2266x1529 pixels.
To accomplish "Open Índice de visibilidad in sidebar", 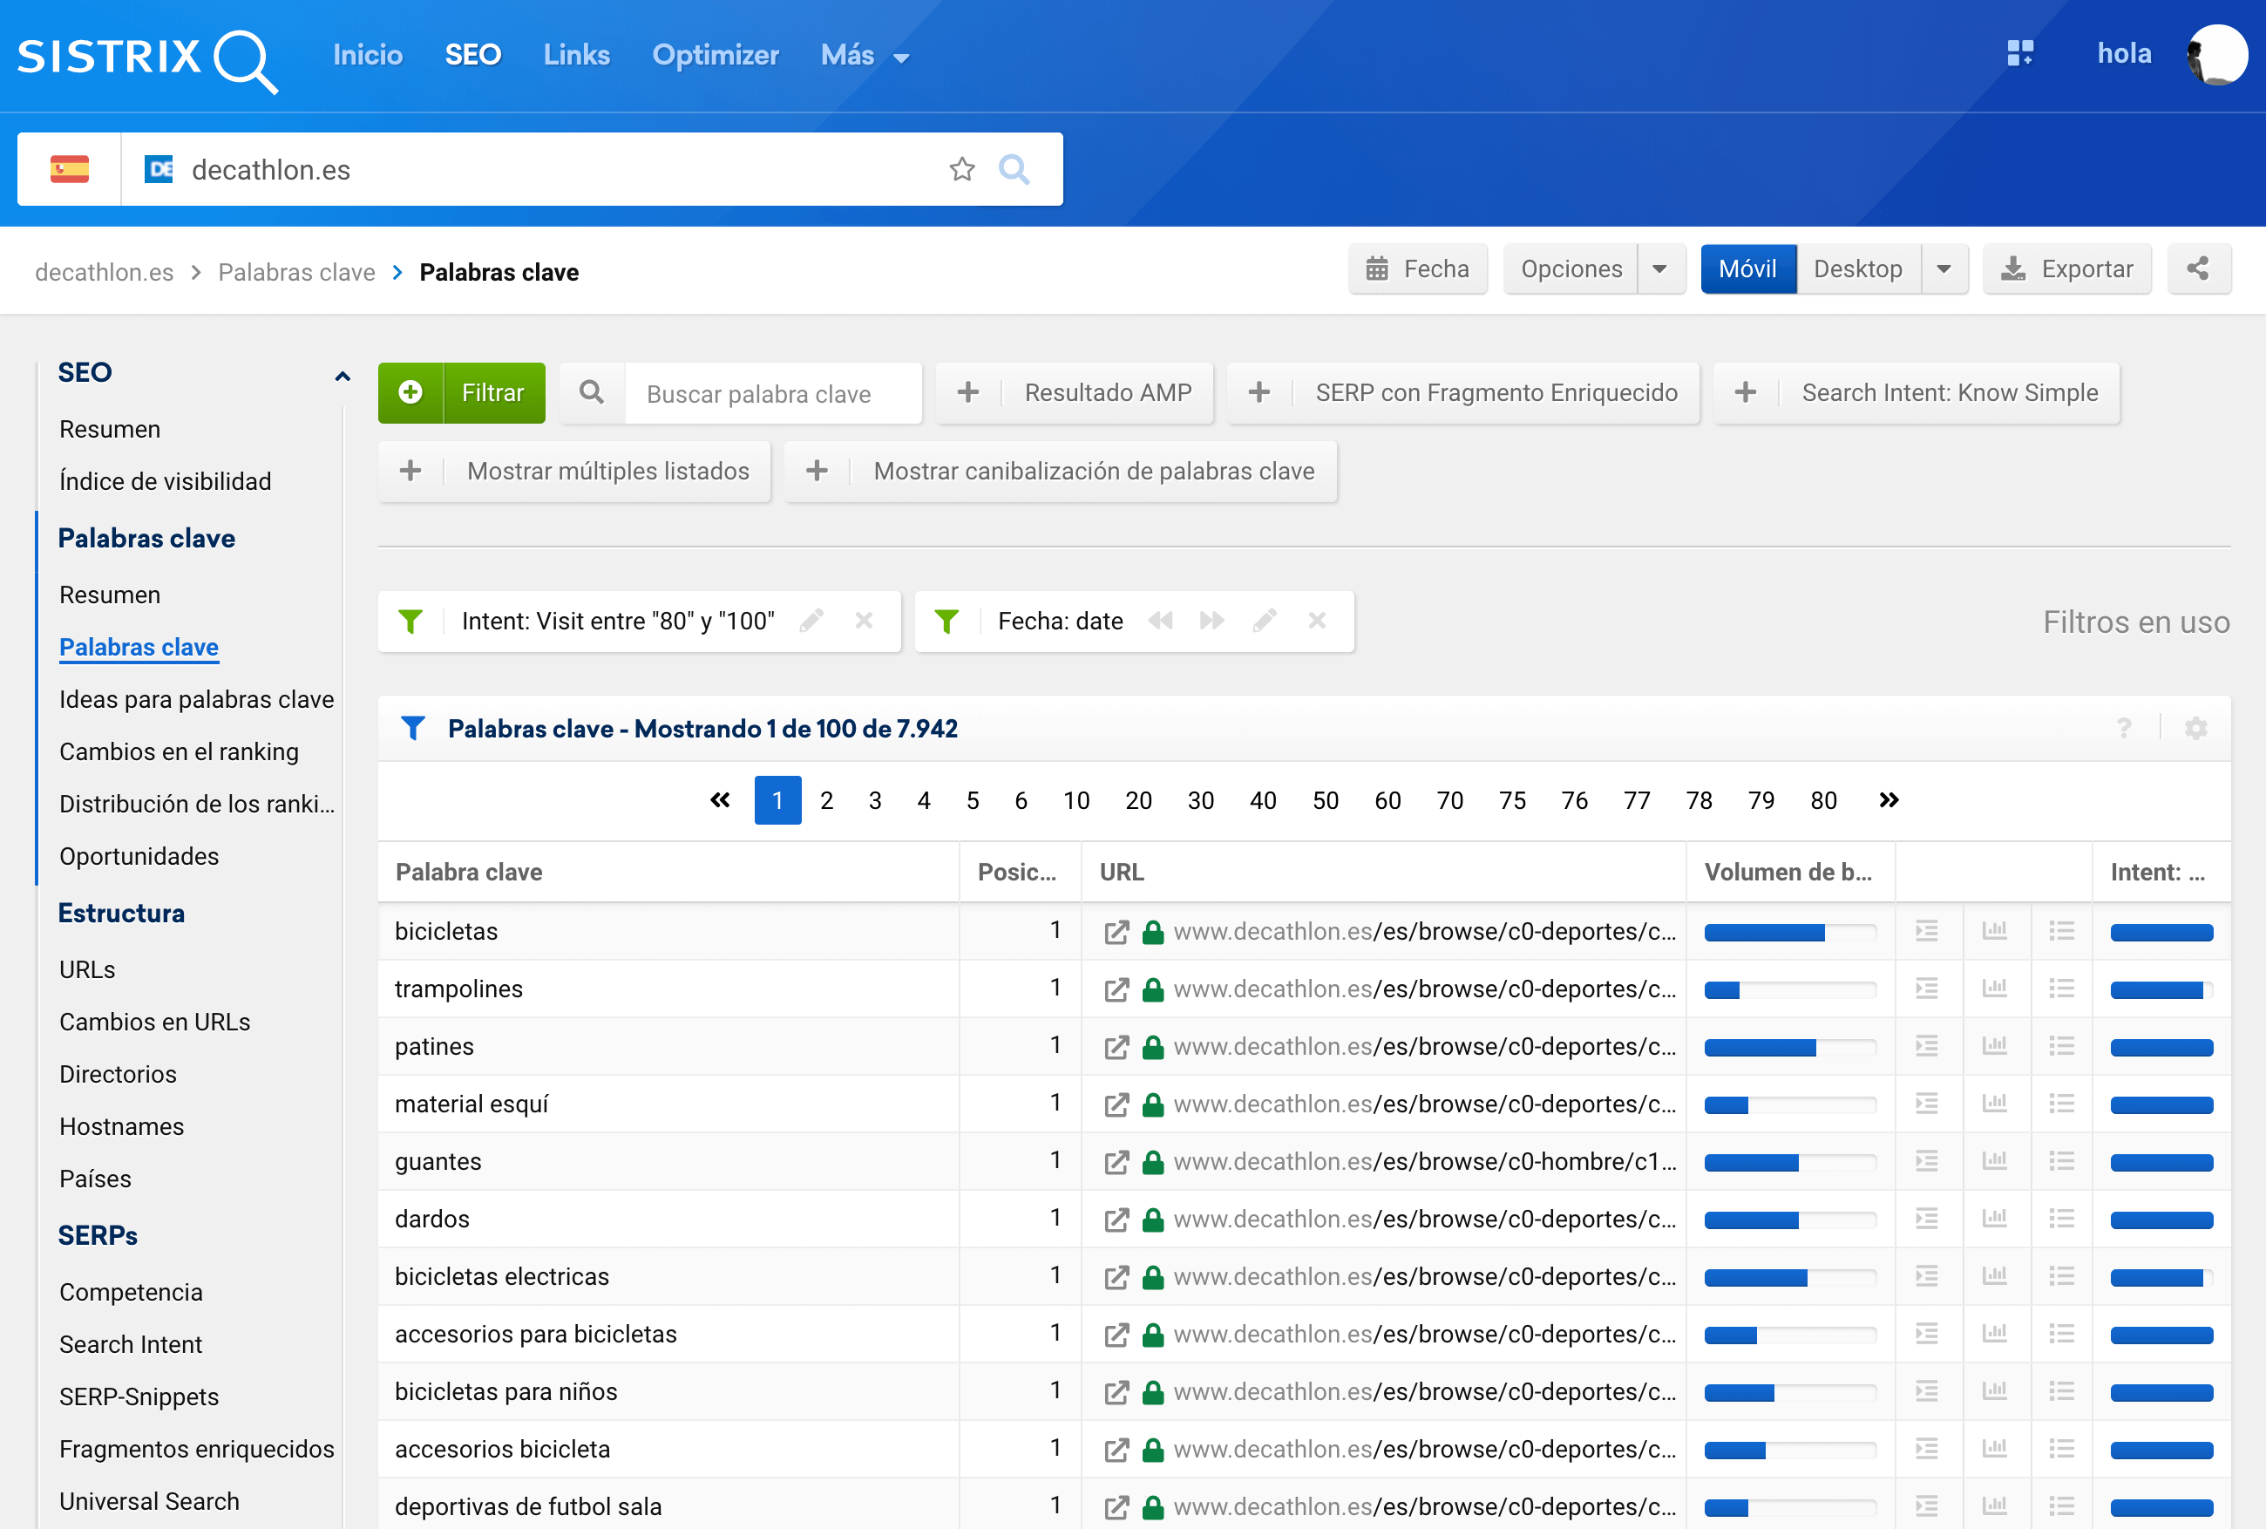I will 165,482.
